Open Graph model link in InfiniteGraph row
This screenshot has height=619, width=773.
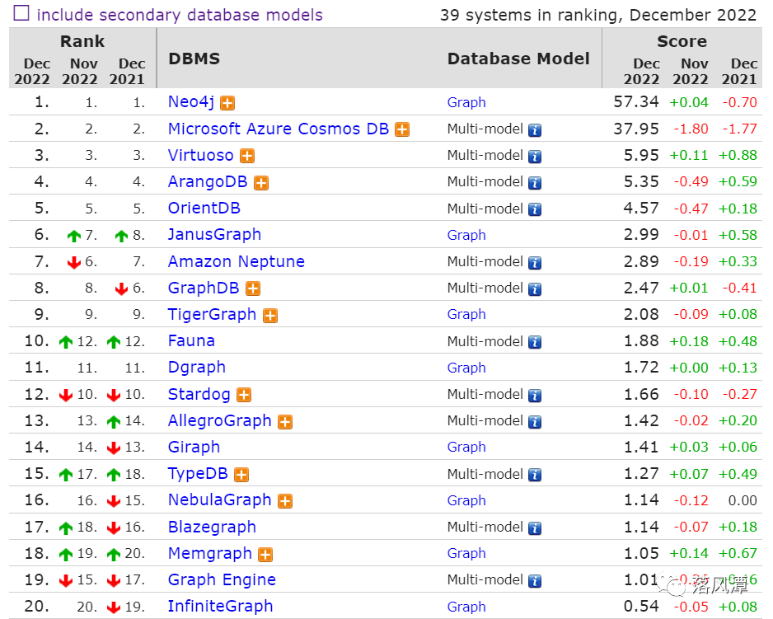(466, 607)
